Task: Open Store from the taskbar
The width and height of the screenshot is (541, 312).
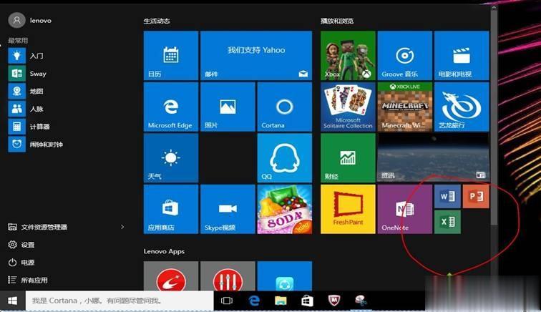Action: [x=307, y=301]
